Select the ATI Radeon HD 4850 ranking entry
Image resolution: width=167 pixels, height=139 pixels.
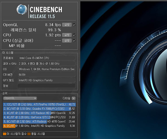click(39, 113)
